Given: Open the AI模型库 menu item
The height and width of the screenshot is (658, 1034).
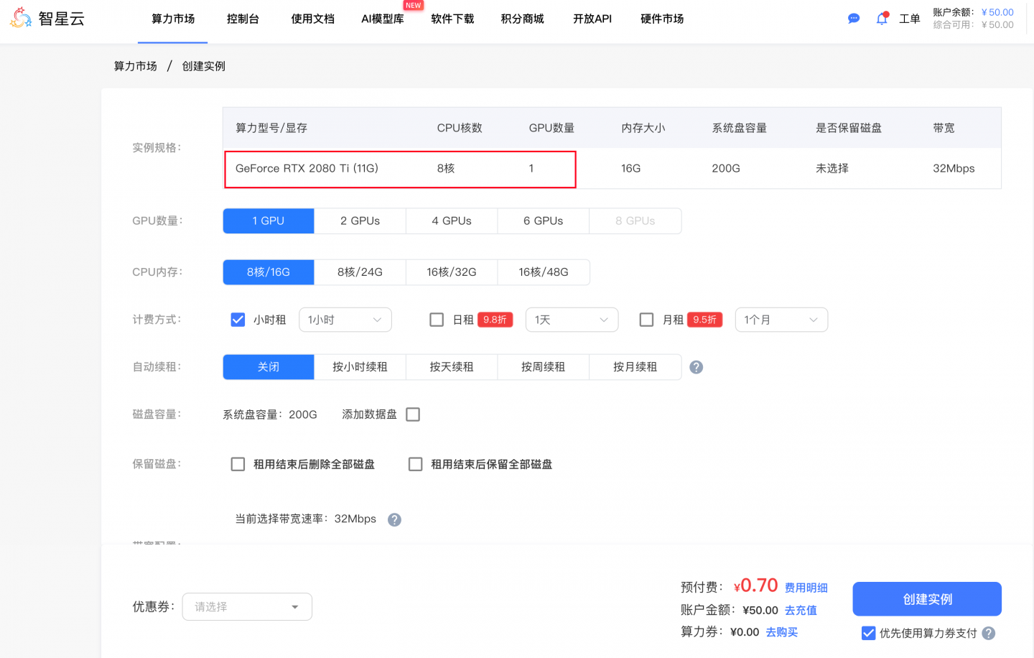Looking at the screenshot, I should coord(382,19).
